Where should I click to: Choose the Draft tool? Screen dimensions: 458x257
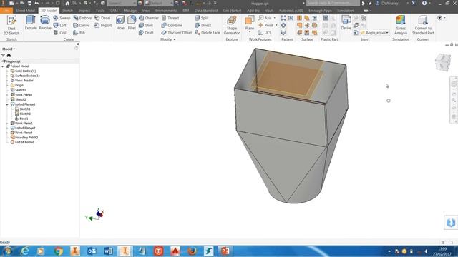point(146,33)
